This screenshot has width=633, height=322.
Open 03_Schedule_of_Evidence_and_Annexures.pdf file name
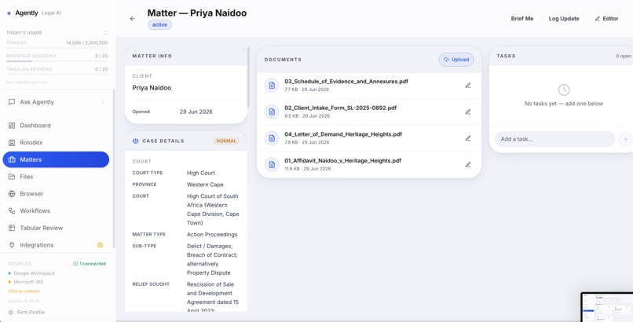(x=346, y=82)
